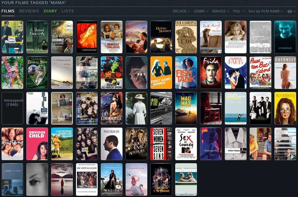Open the What We Do in the Shadows poster
298x197 pixels.
pos(161,180)
